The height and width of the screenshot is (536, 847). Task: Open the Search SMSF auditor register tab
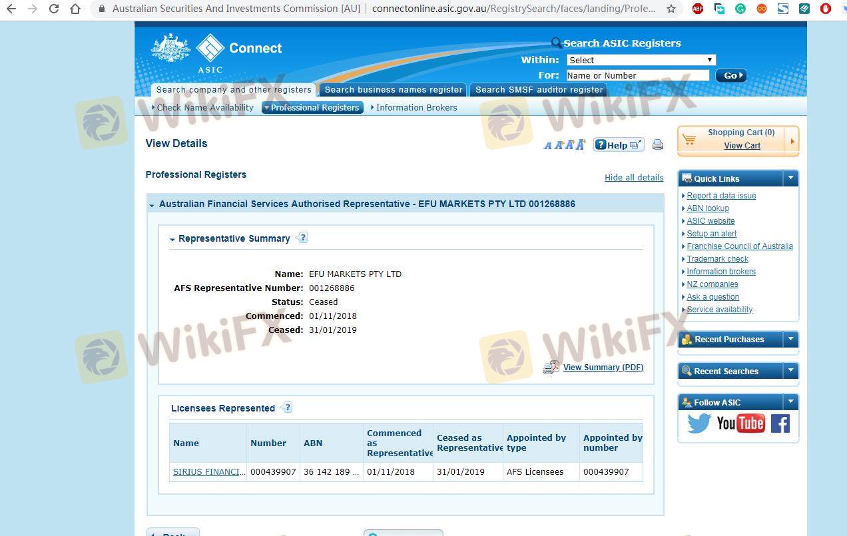(x=539, y=90)
